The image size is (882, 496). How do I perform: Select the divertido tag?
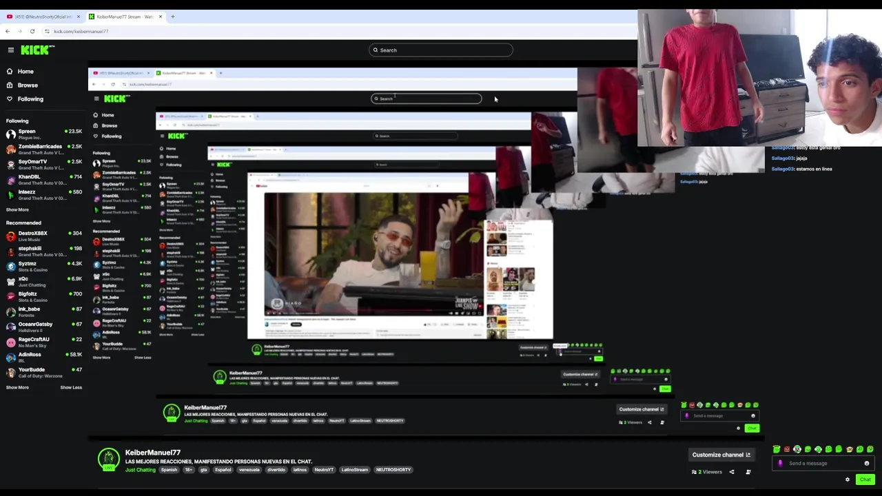(x=276, y=470)
